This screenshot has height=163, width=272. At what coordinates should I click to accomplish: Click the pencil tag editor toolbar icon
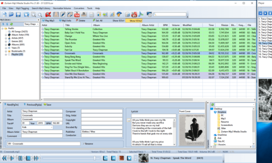coord(63,15)
